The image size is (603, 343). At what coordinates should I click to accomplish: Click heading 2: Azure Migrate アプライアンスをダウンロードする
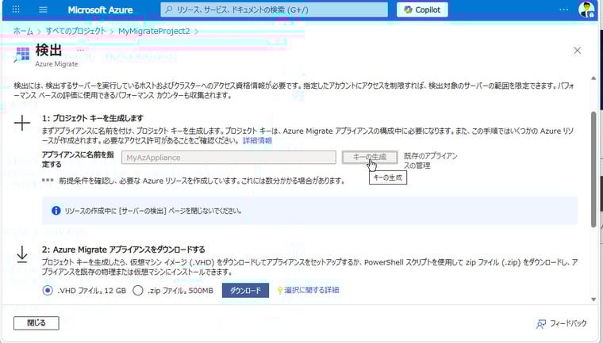[124, 250]
